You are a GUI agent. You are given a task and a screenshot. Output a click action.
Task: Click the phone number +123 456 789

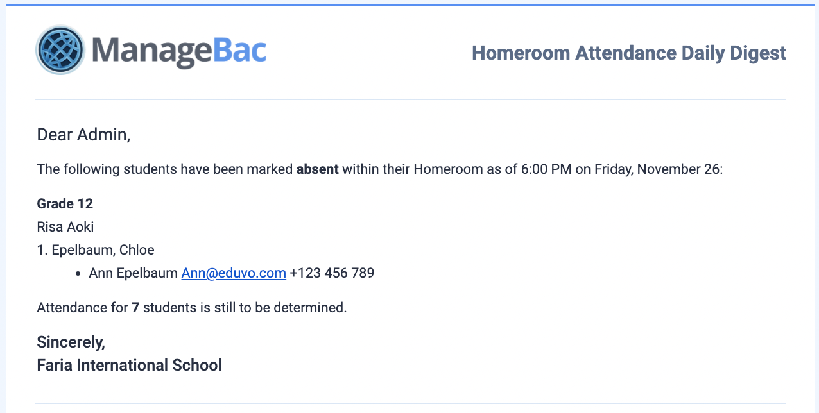click(332, 273)
